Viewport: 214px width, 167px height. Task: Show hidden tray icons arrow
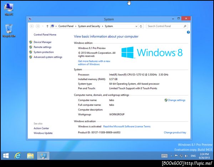171,156
